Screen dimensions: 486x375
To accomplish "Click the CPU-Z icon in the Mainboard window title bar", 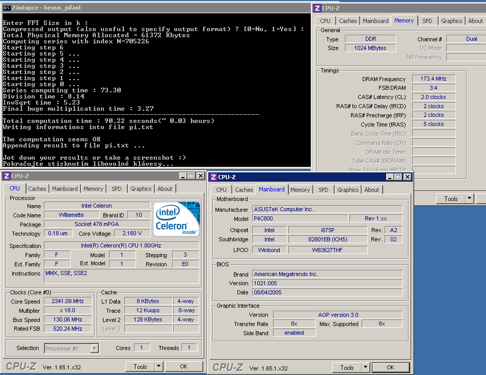I will point(213,177).
